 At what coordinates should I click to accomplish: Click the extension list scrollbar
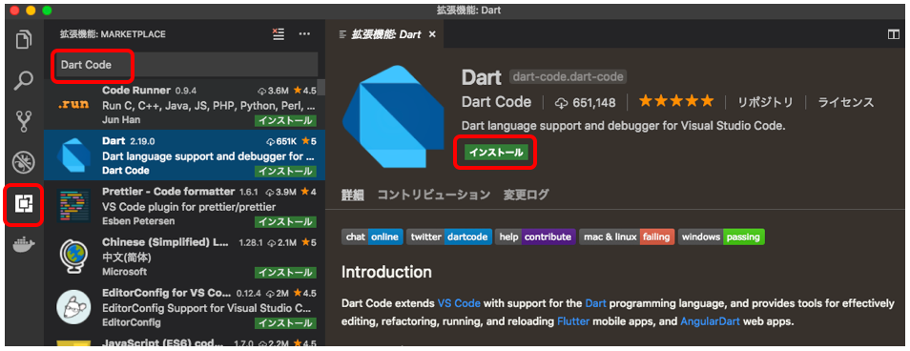[321, 88]
